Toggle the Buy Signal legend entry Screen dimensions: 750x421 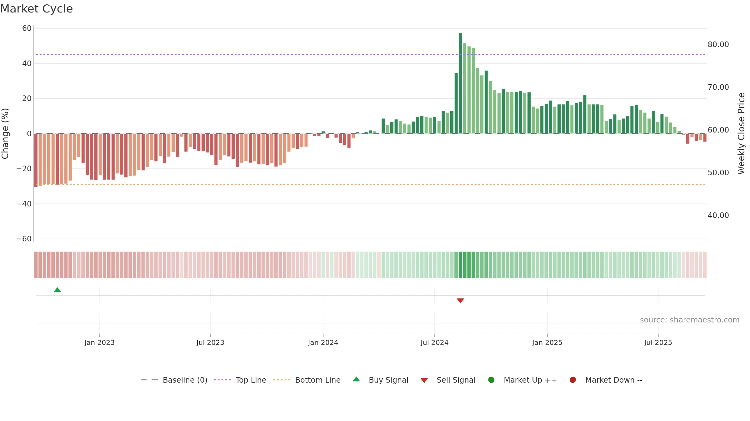[x=380, y=380]
